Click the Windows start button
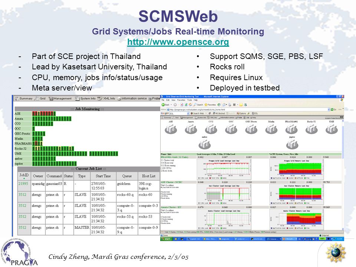Image resolution: width=356 pixels, height=267 pixels. tap(166, 239)
